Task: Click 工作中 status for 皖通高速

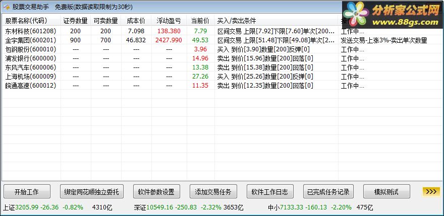Action: [x=352, y=86]
